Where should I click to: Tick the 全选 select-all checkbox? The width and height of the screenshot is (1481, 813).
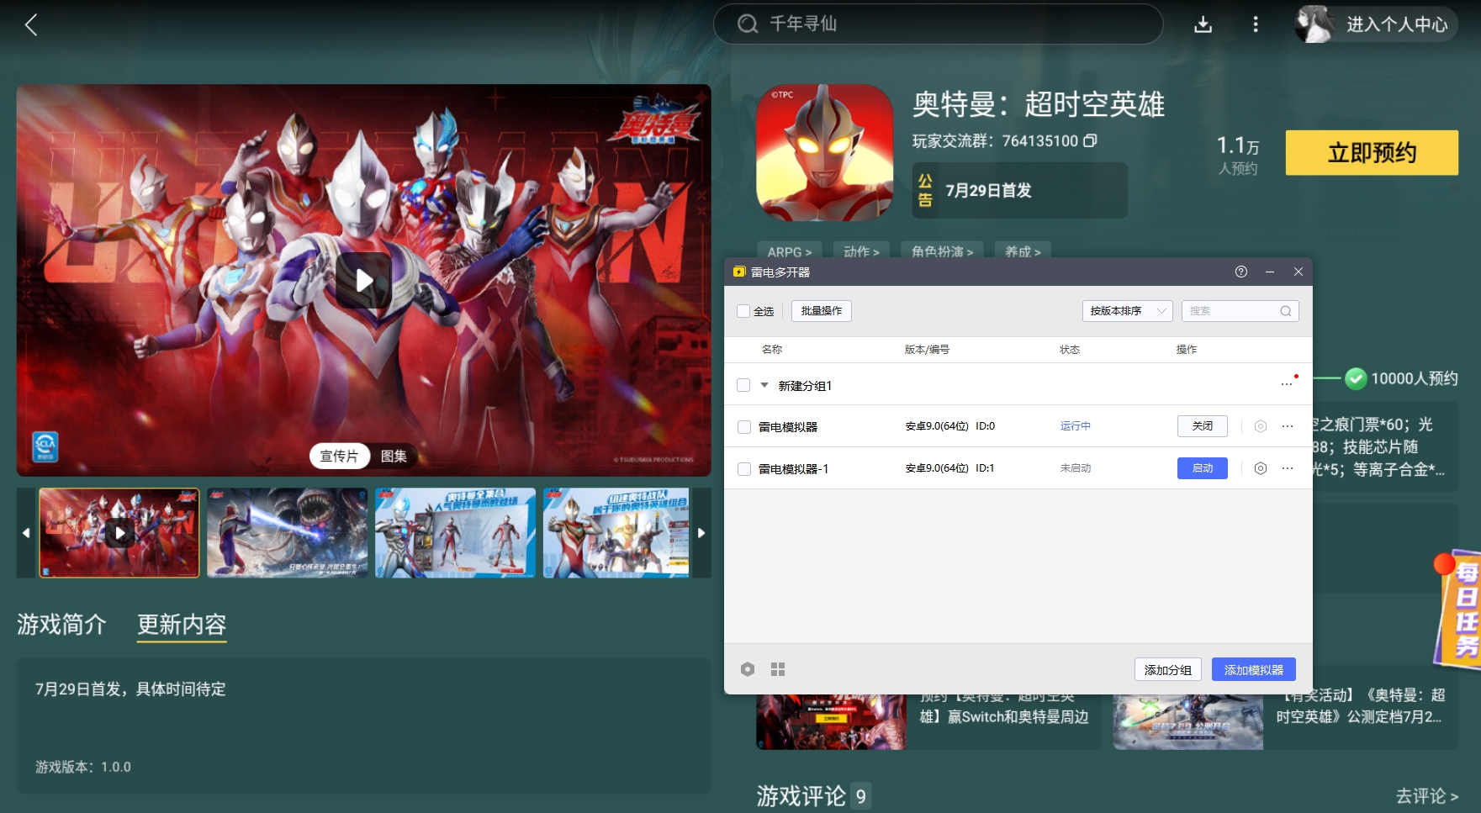(743, 311)
